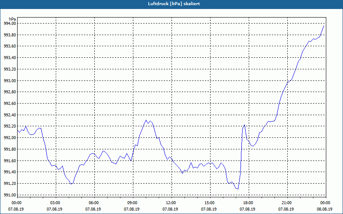Select the 08.08.19 date label
Viewport: 343px width, 214px height.
(325, 209)
